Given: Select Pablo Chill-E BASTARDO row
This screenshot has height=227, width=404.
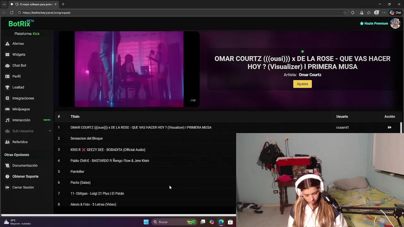Looking at the screenshot, I should pyautogui.click(x=110, y=161).
